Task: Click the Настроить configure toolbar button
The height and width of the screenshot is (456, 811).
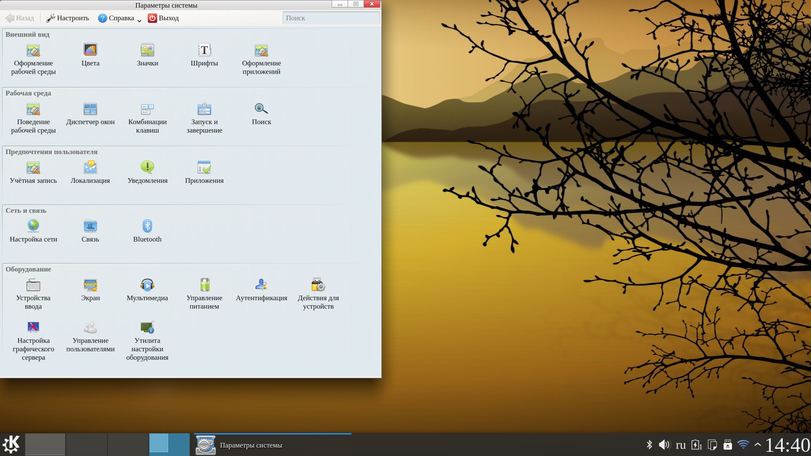Action: [x=68, y=18]
